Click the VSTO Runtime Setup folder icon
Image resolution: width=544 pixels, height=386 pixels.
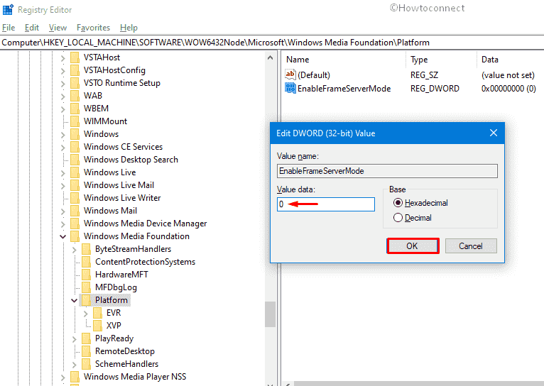click(75, 83)
